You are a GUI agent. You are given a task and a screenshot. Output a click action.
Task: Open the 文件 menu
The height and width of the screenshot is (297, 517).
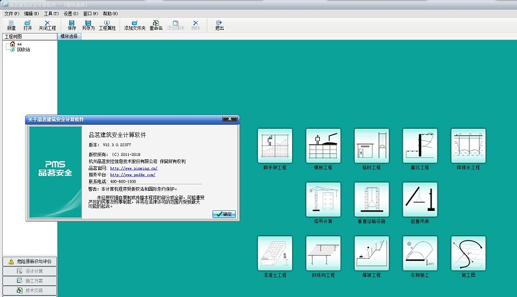11,13
